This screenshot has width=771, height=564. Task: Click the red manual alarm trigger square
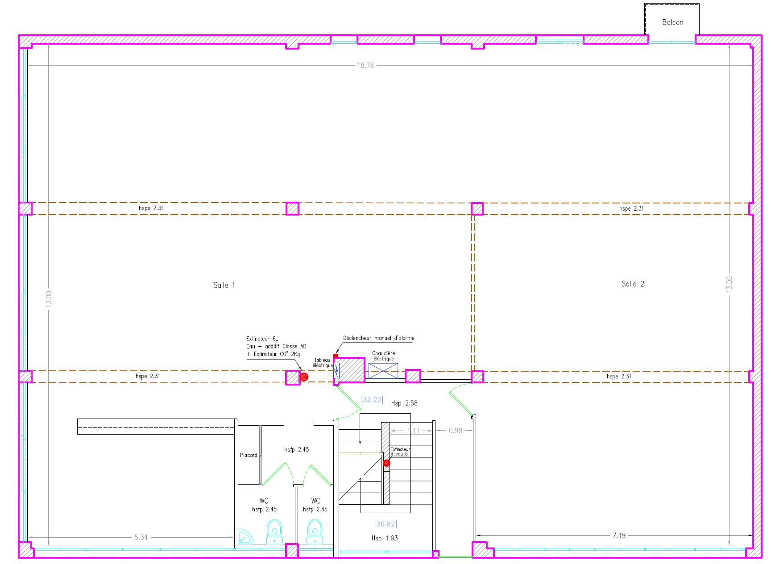[336, 356]
